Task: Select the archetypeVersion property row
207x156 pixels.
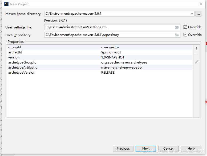Action: point(100,73)
